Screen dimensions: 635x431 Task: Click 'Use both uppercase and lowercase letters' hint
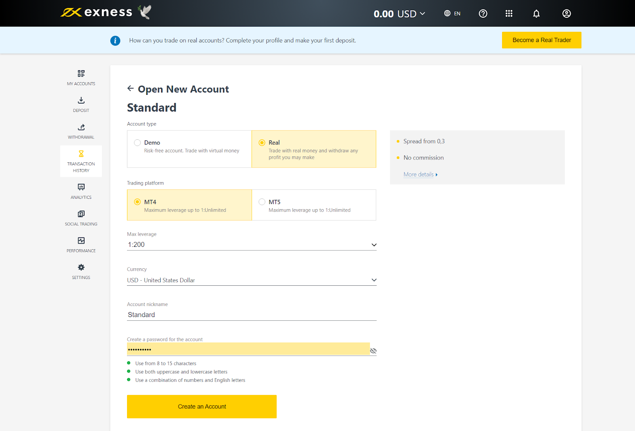coord(181,372)
